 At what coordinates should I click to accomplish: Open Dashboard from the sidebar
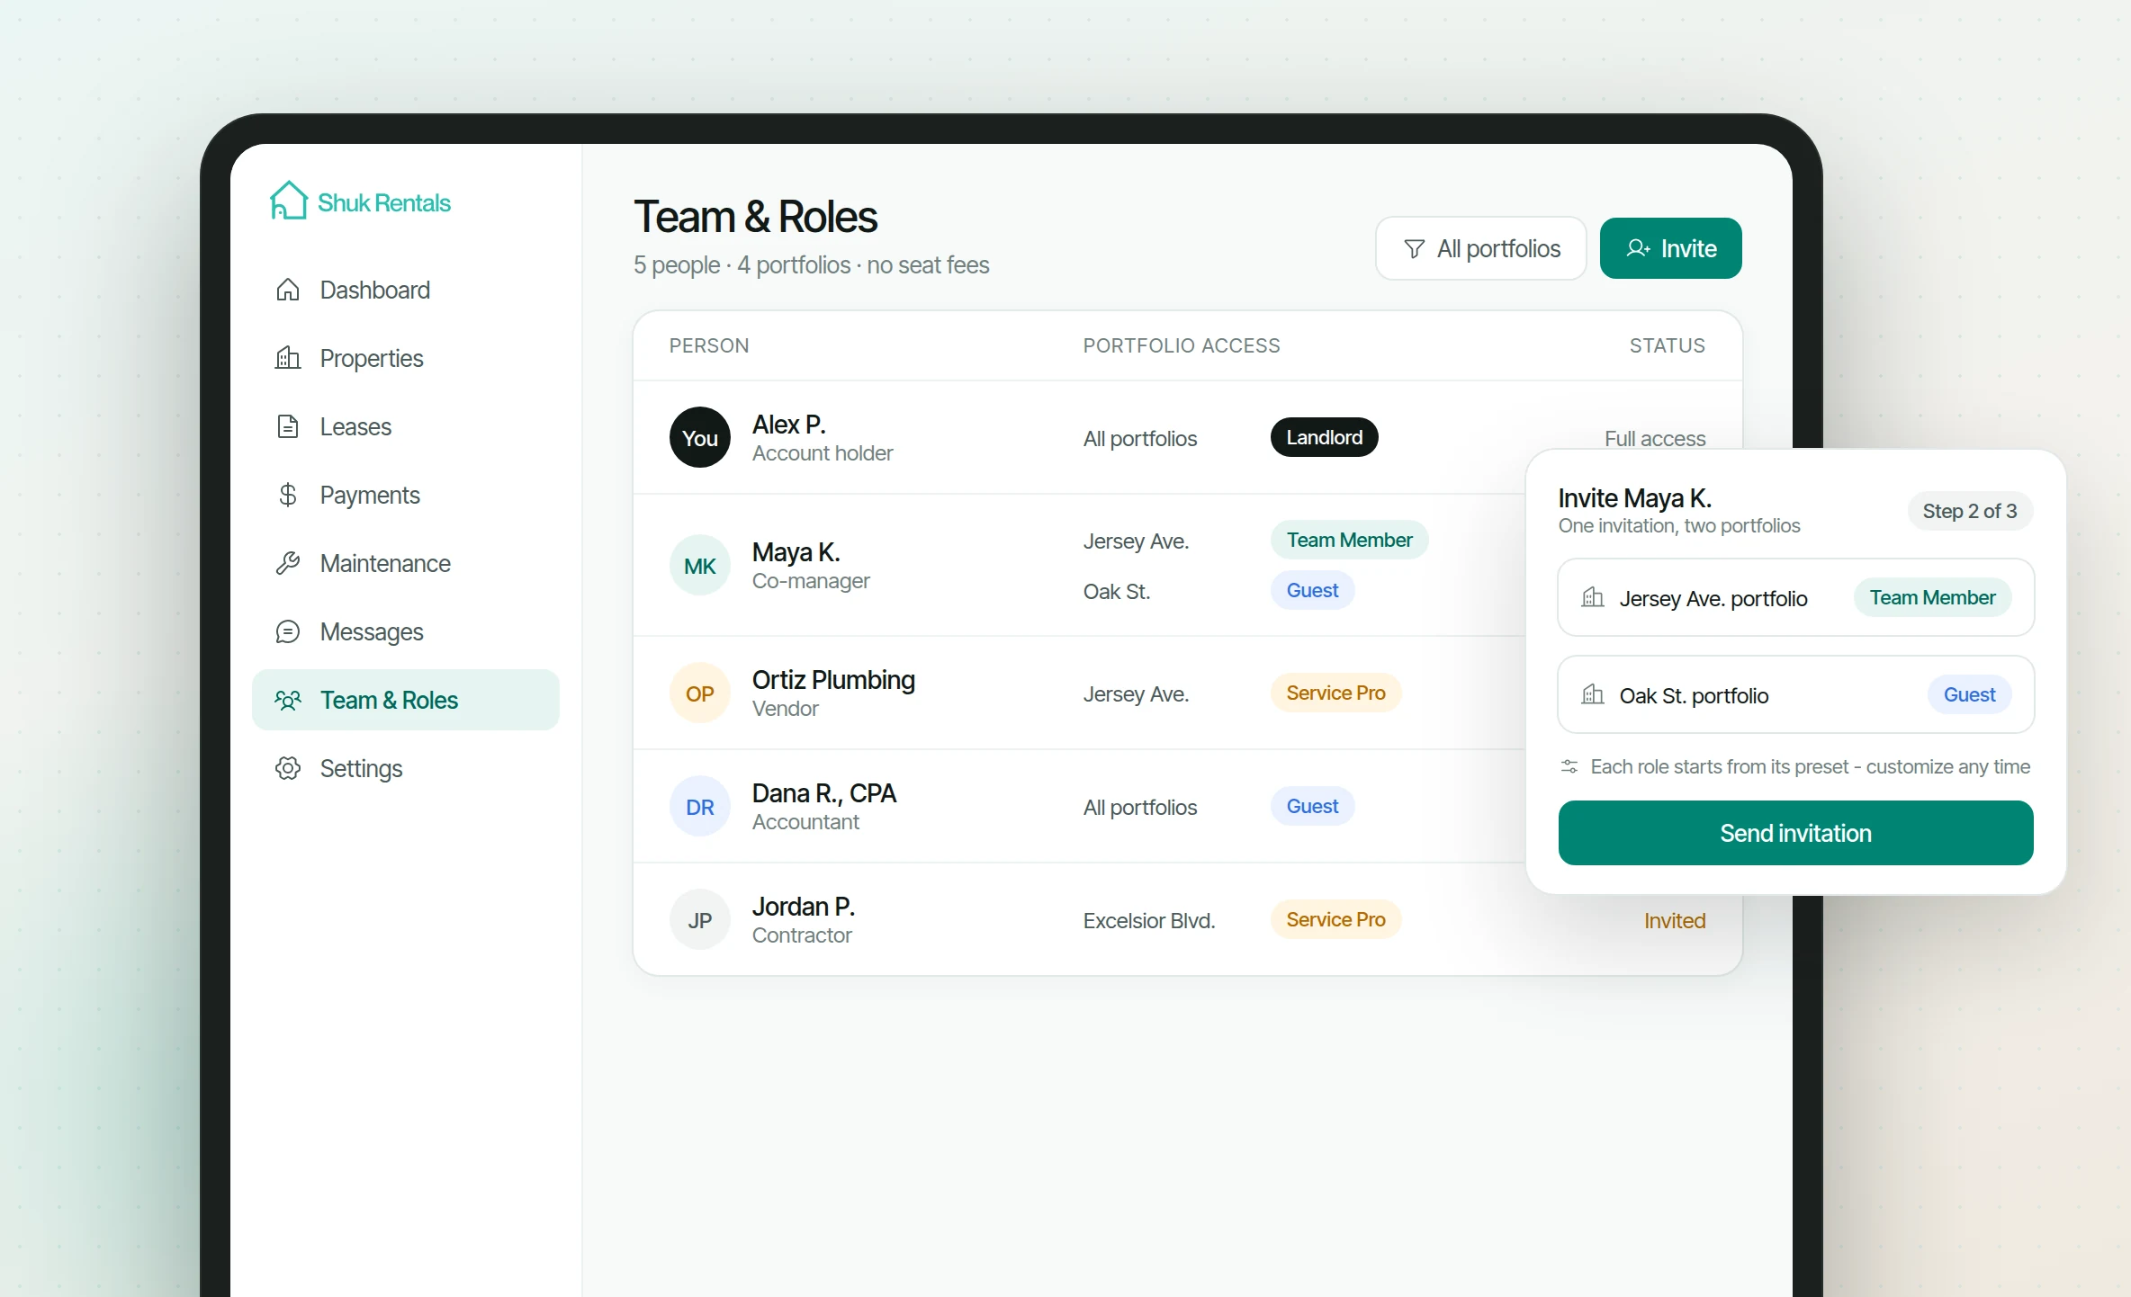coord(405,290)
